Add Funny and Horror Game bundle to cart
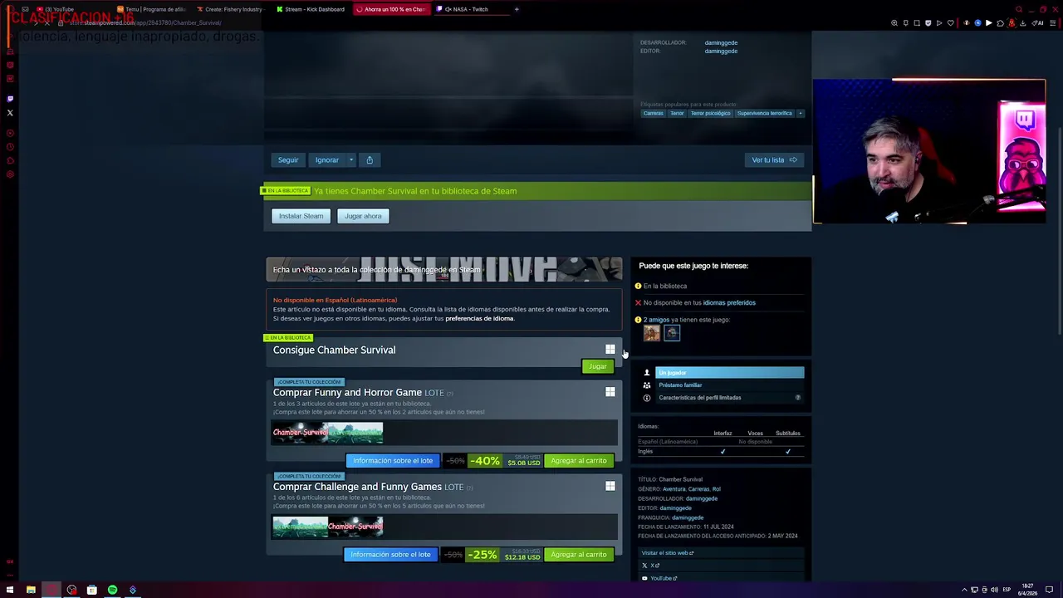 pos(579,460)
